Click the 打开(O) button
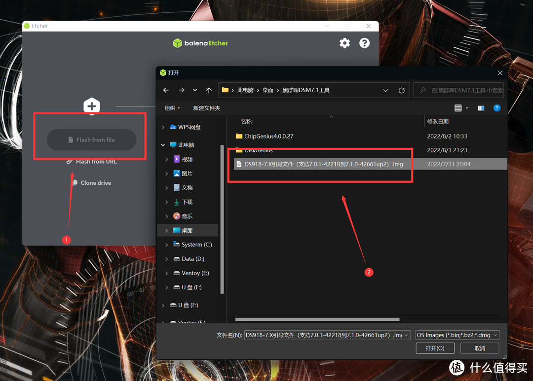This screenshot has width=533, height=381. point(434,348)
